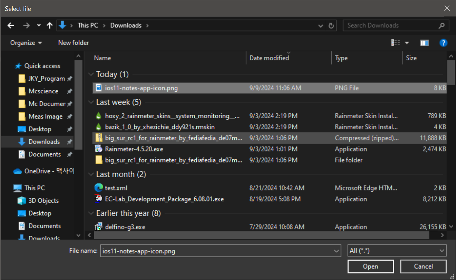The height and width of the screenshot is (280, 456).
Task: Collapse the Today group
Action: click(91, 74)
